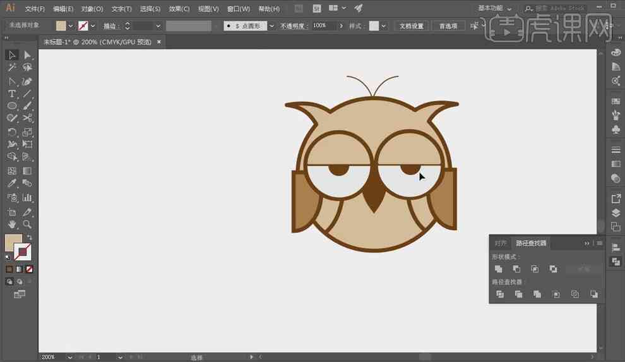Screen dimensions: 625x362
Task: Select the Eyedropper tool
Action: (x=12, y=183)
